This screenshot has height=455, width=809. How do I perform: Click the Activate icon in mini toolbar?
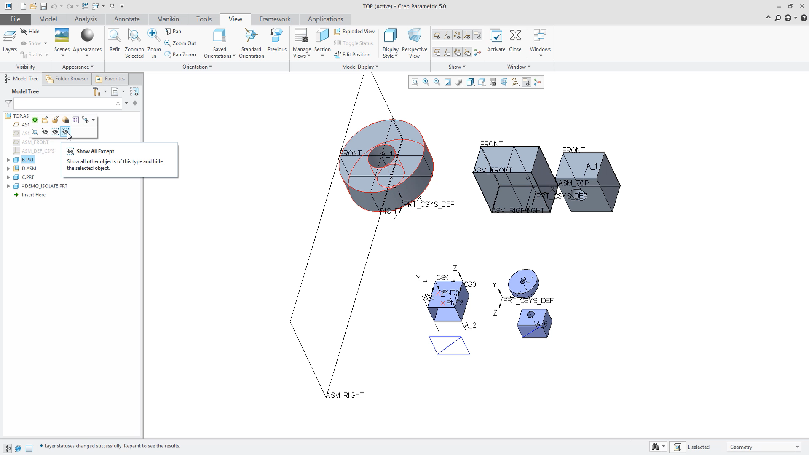click(35, 120)
